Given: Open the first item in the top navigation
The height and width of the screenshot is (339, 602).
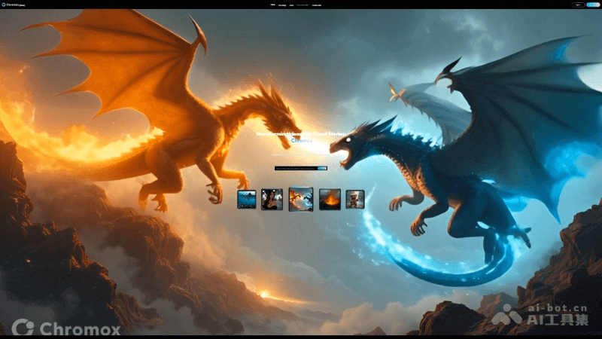Looking at the screenshot, I should pos(272,5).
